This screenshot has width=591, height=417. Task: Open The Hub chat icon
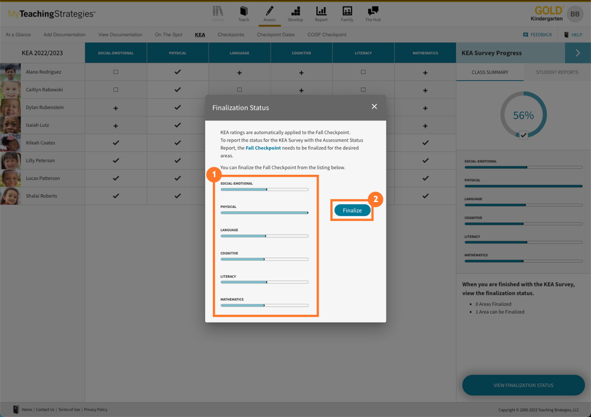coord(373,12)
